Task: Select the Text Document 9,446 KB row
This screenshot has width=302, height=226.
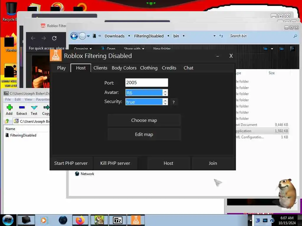Action: (262, 125)
